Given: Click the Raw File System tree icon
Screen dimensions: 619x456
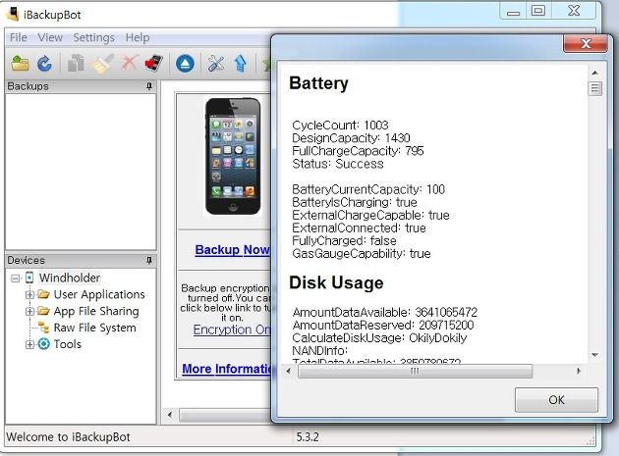Looking at the screenshot, I should (x=43, y=328).
